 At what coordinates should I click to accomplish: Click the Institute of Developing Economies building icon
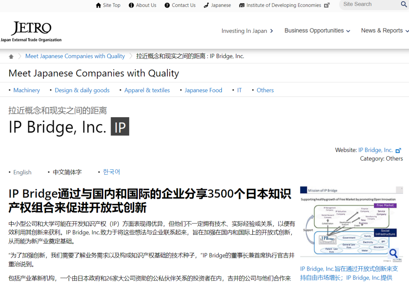tap(242, 5)
